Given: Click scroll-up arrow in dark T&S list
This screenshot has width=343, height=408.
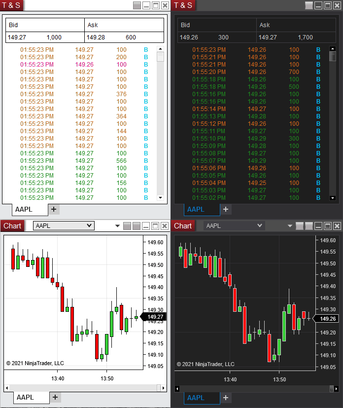Looking at the screenshot, I should [333, 49].
